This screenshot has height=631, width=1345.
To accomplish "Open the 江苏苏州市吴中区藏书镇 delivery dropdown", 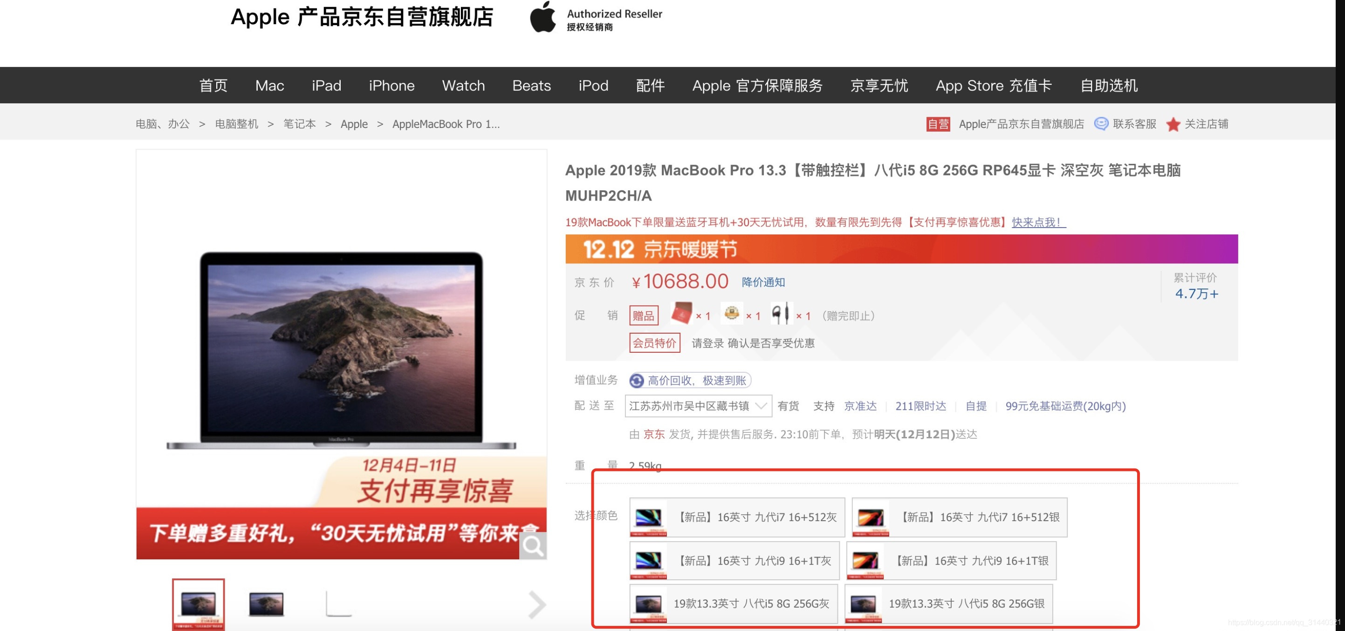I will (x=697, y=406).
